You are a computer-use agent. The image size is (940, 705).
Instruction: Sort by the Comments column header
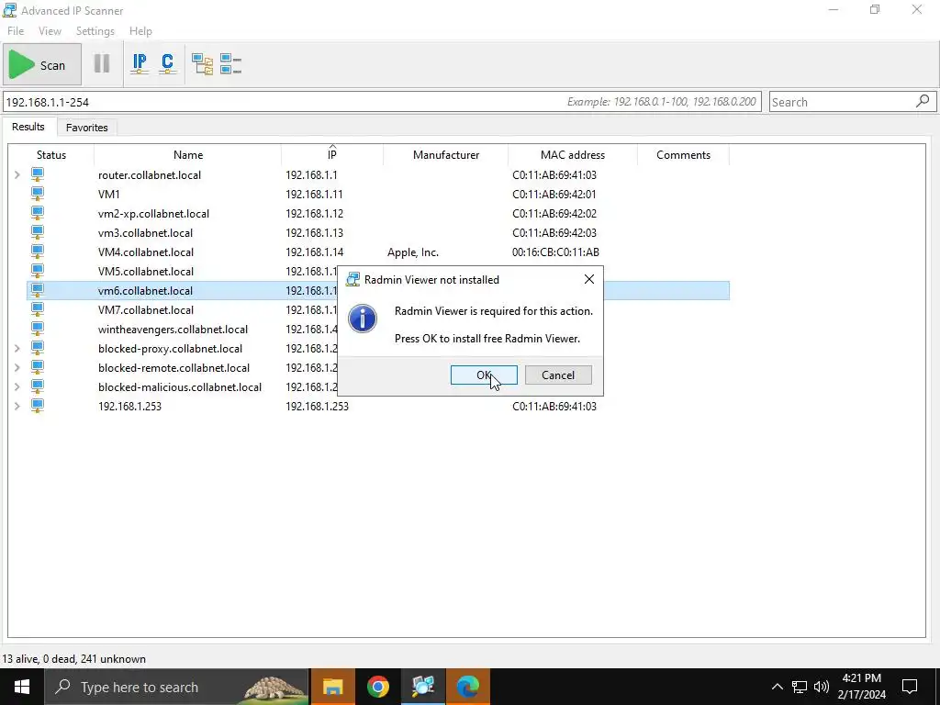pyautogui.click(x=683, y=154)
